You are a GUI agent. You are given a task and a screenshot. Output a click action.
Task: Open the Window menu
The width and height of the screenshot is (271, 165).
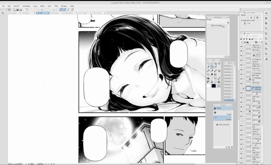click(x=64, y=6)
